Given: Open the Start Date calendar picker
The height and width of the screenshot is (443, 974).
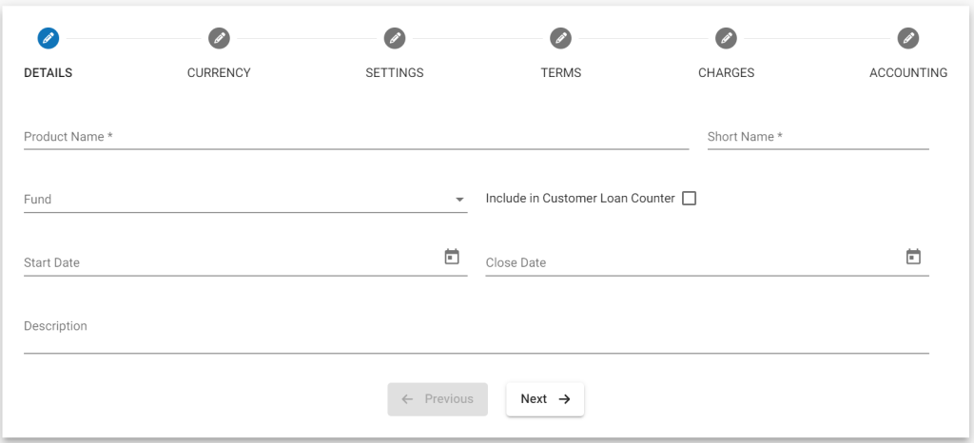Looking at the screenshot, I should 452,257.
